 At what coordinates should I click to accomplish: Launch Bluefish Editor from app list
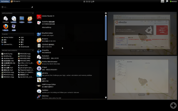pyautogui.click(x=45, y=34)
